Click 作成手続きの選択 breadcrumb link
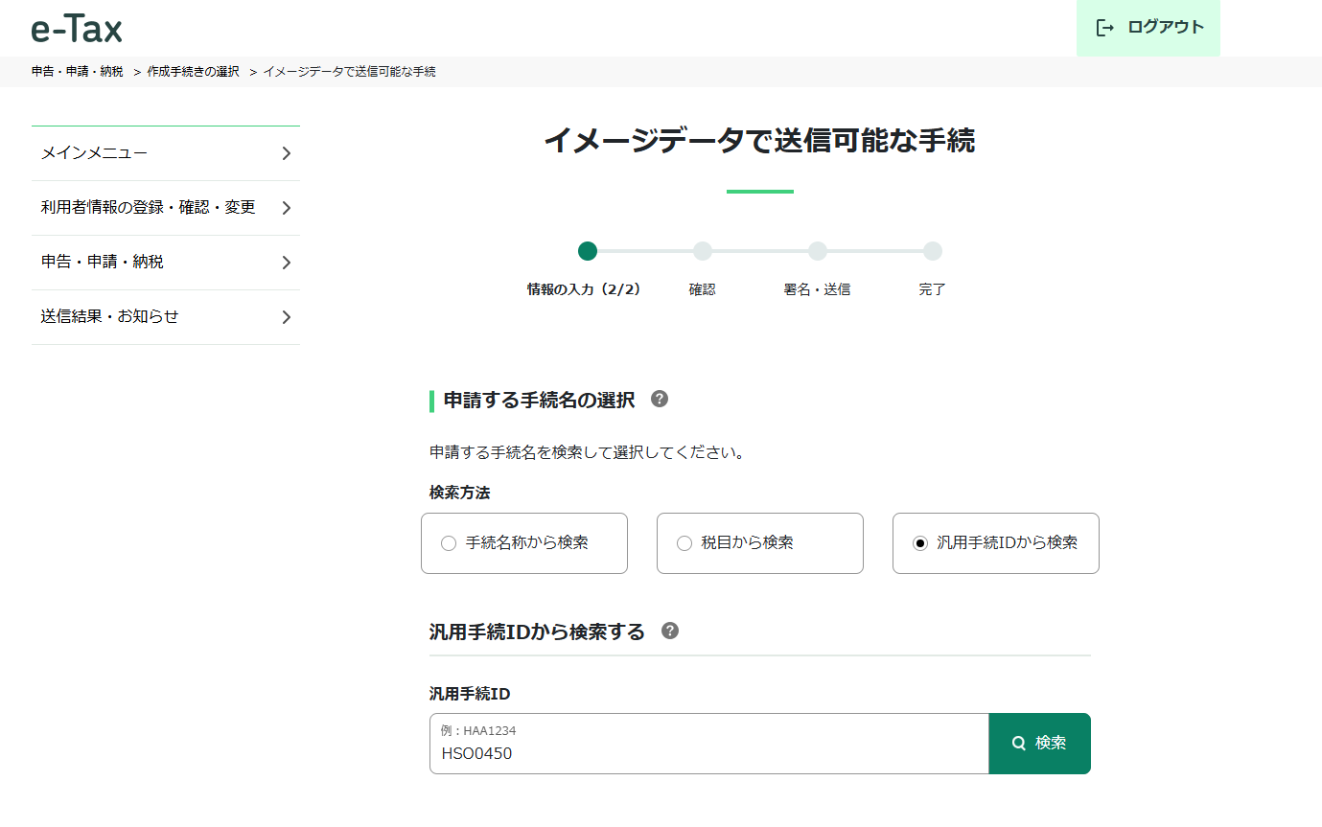This screenshot has height=827, width=1322. coord(193,72)
